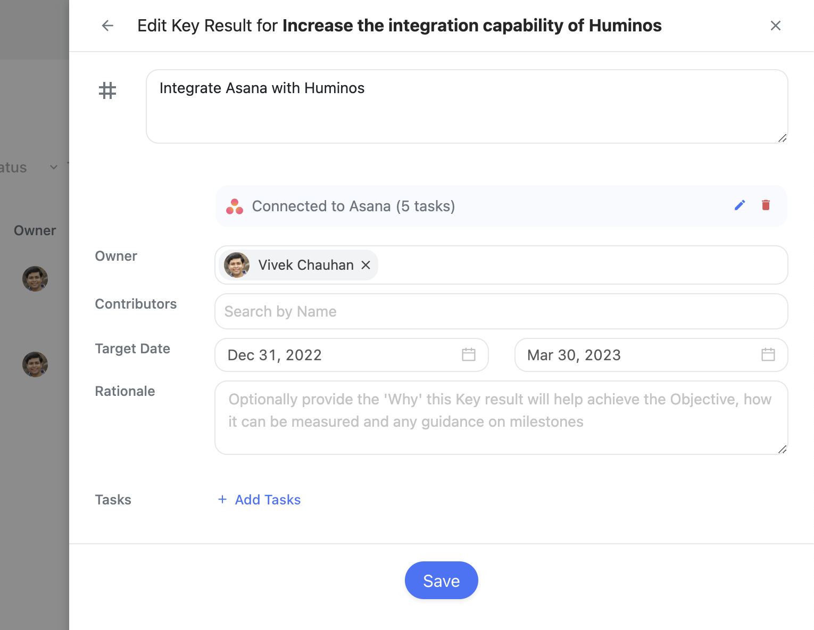Click first owner avatar in background list
This screenshot has width=814, height=630.
[35, 279]
